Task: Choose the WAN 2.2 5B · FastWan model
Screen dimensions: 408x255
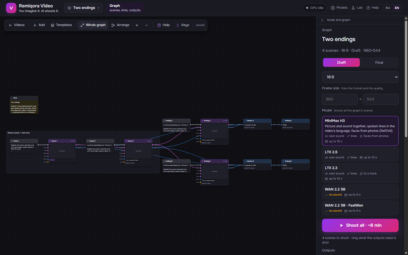Action: 360,208
